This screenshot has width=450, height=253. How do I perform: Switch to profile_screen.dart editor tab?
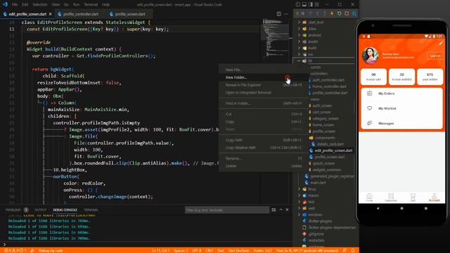130,14
